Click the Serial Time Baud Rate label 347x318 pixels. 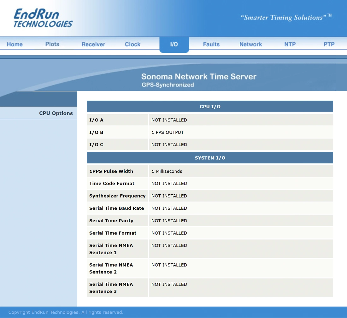pyautogui.click(x=117, y=208)
